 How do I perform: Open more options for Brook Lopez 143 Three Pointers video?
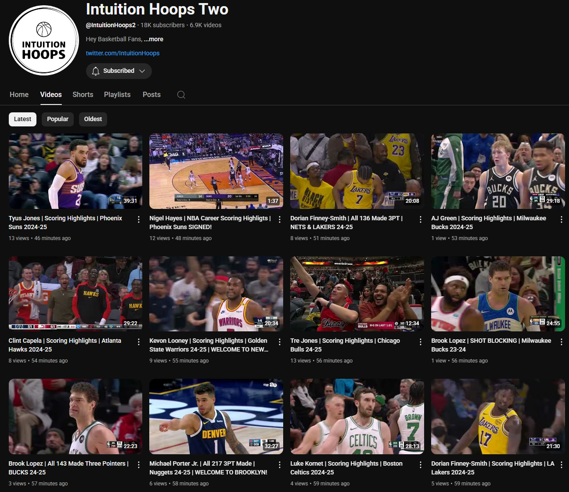(139, 465)
